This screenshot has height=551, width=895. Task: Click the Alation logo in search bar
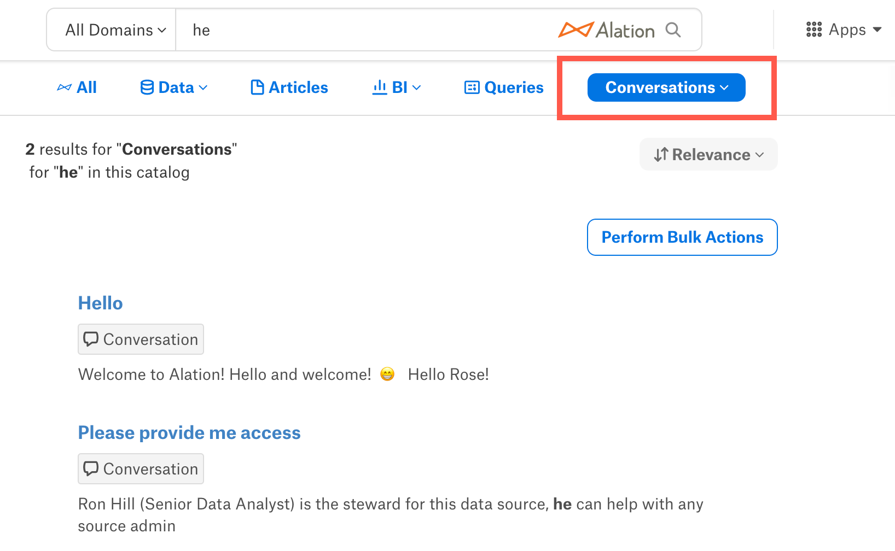(606, 30)
